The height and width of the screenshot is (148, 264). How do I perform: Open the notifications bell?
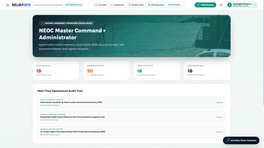click(x=221, y=5)
